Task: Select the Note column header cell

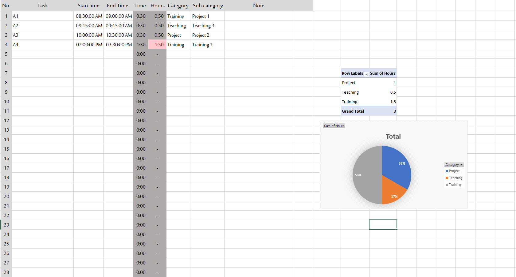Action: click(259, 6)
